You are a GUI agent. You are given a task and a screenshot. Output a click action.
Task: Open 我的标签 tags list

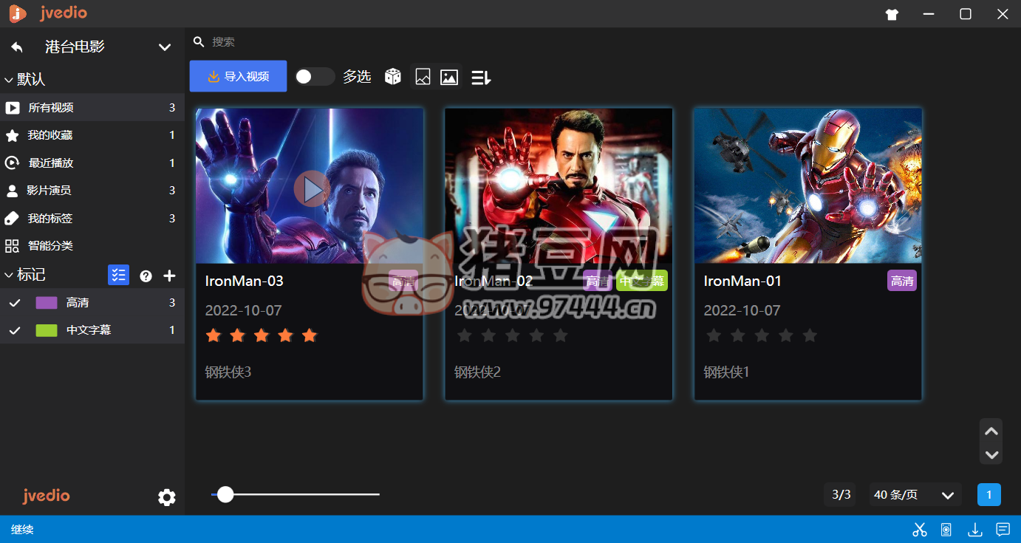coord(92,218)
